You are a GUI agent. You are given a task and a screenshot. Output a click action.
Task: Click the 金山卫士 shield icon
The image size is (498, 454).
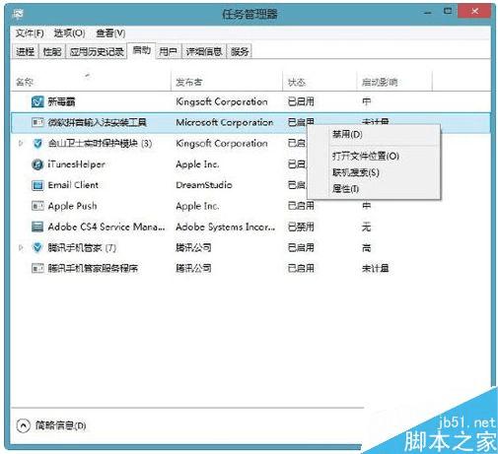(x=37, y=144)
